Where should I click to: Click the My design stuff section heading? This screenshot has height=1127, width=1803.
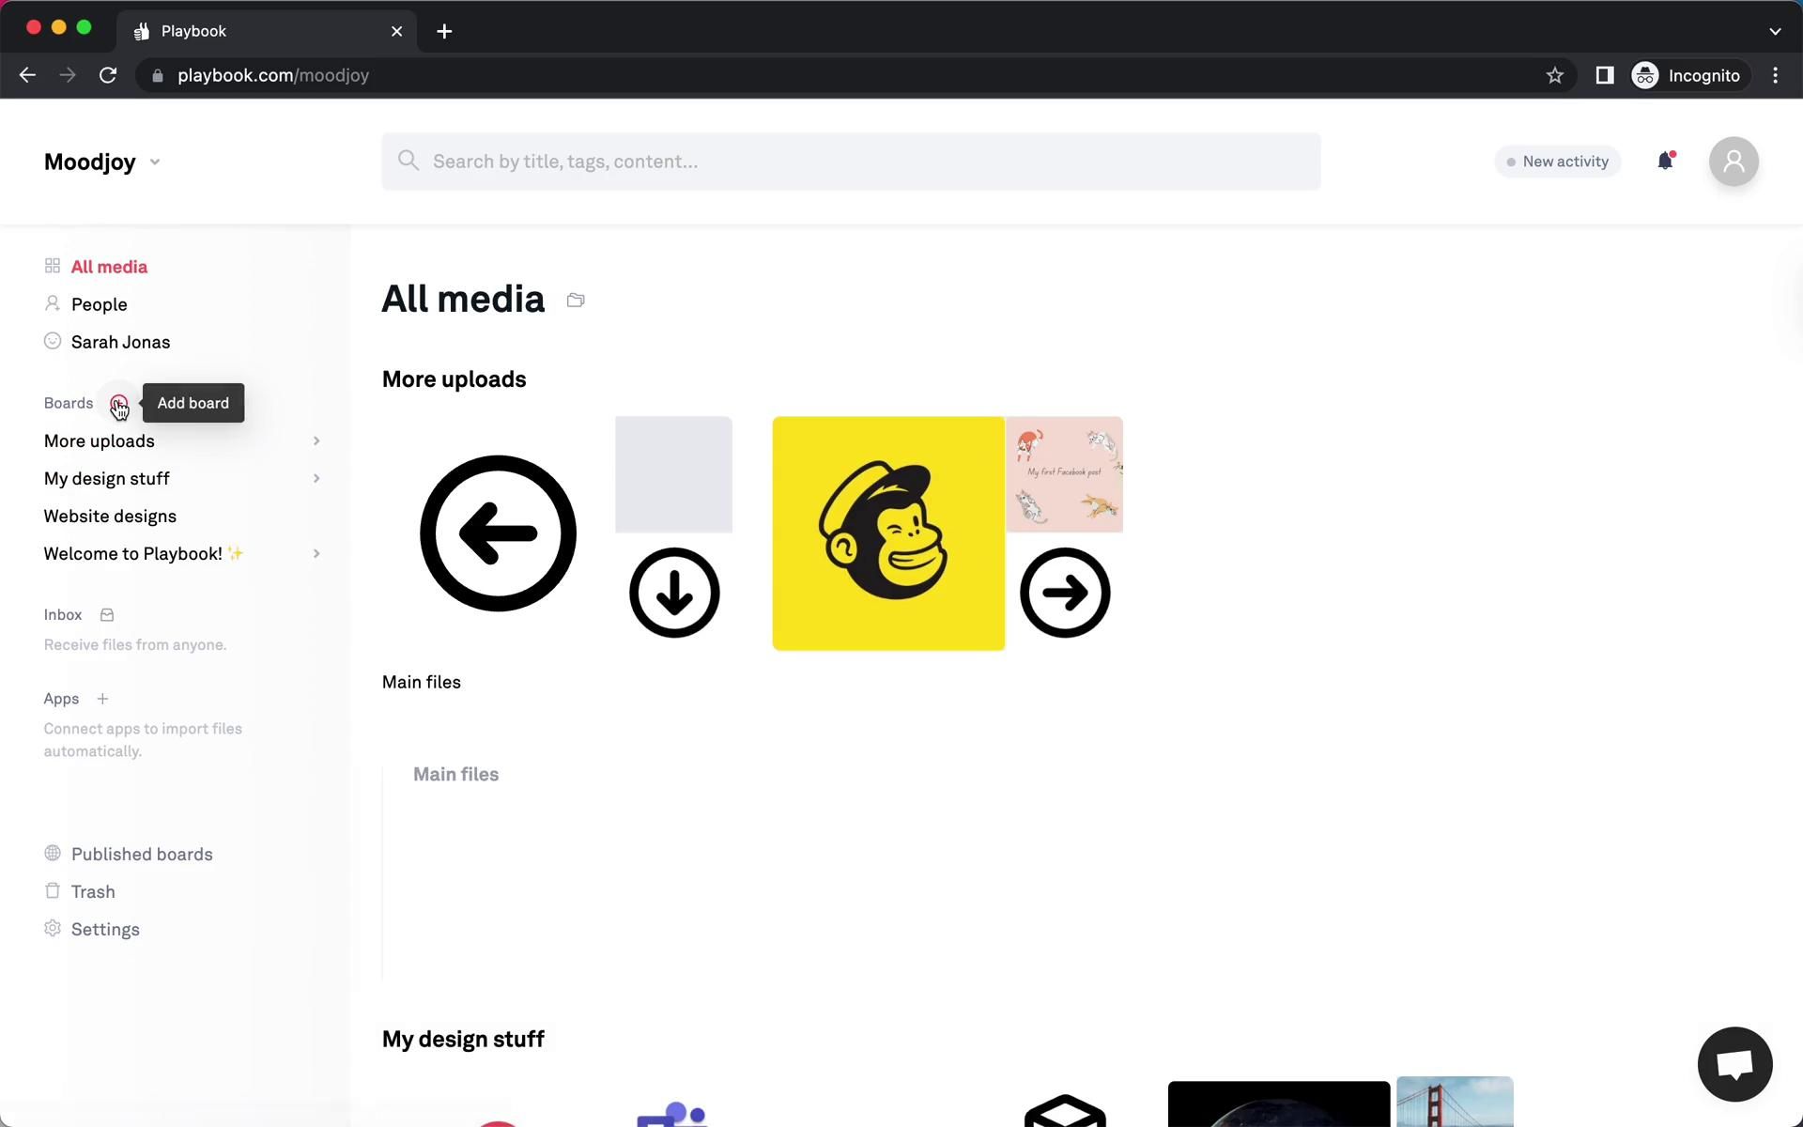pos(463,1040)
